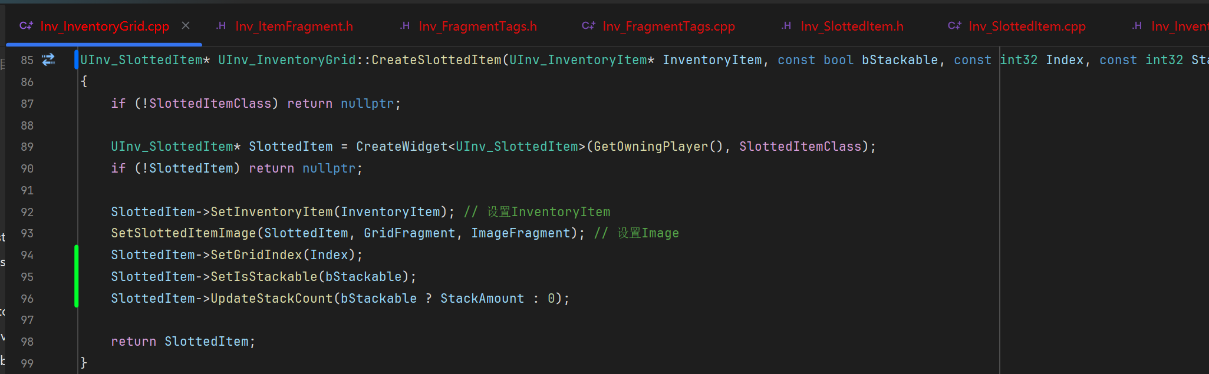Click GetOwningPlayer() on line 89
Viewport: 1209px width, 374px height.
(658, 147)
